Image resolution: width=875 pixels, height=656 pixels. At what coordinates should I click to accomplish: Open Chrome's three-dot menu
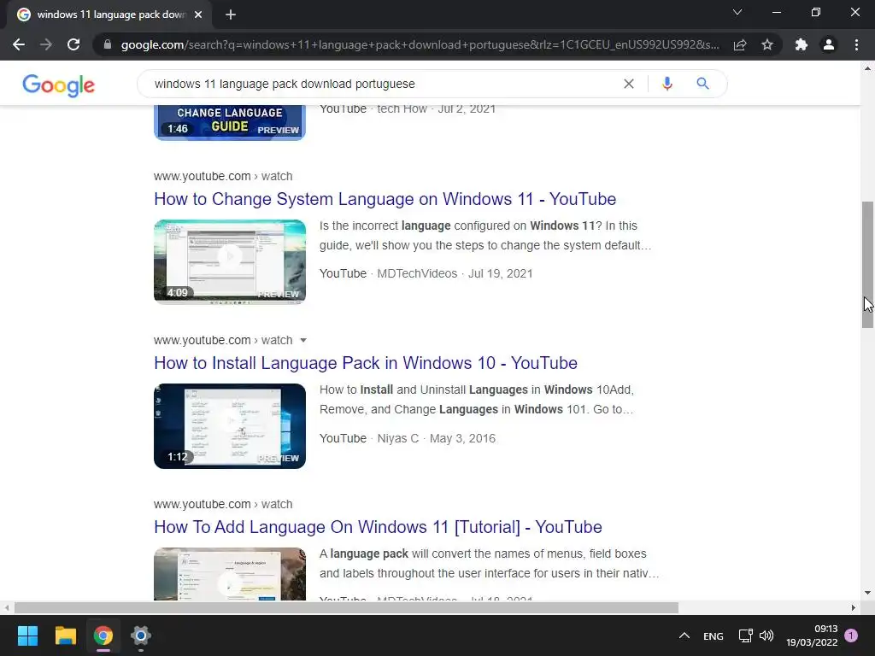[x=856, y=44]
